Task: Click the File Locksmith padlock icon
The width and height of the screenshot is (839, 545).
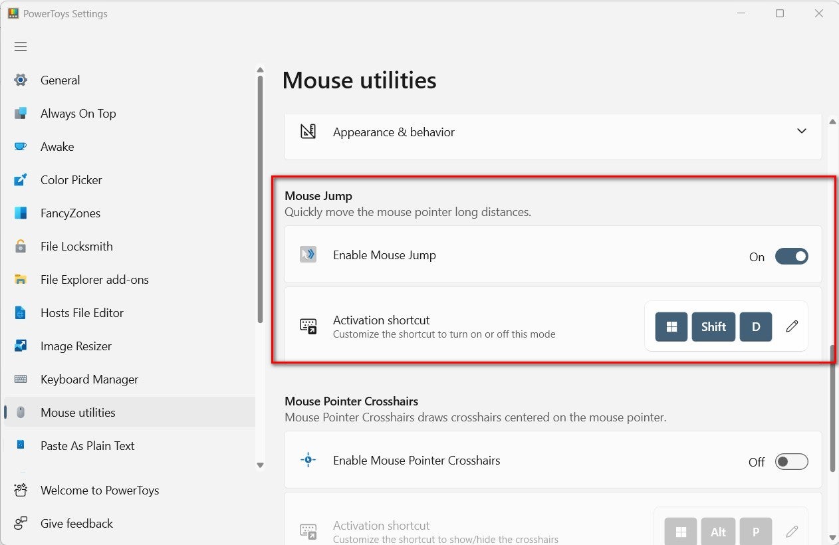Action: [x=21, y=246]
